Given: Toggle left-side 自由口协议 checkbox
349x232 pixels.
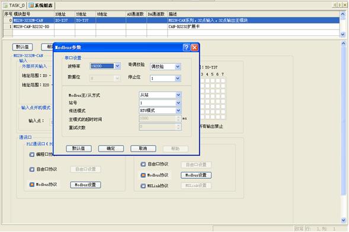Looking at the screenshot, I should [x=32, y=169].
